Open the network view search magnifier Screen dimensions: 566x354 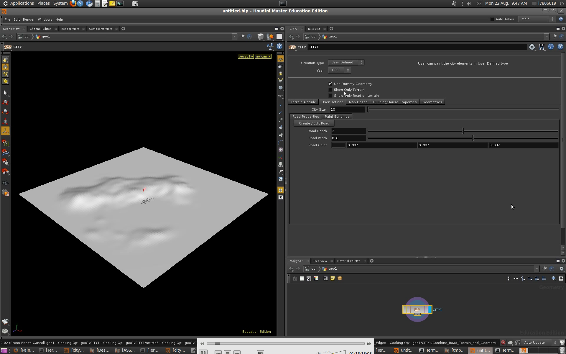[554, 278]
